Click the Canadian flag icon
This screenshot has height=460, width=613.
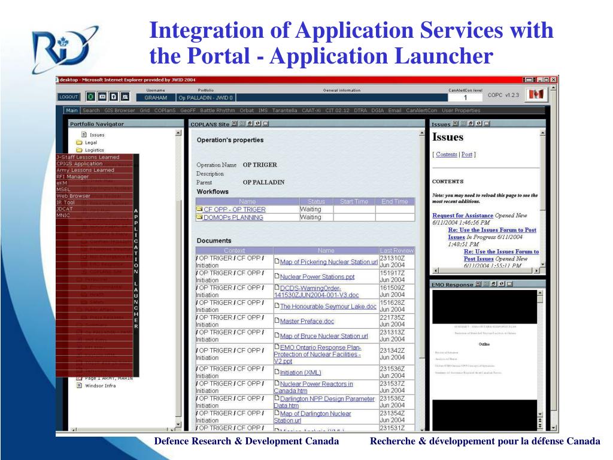coord(536,95)
